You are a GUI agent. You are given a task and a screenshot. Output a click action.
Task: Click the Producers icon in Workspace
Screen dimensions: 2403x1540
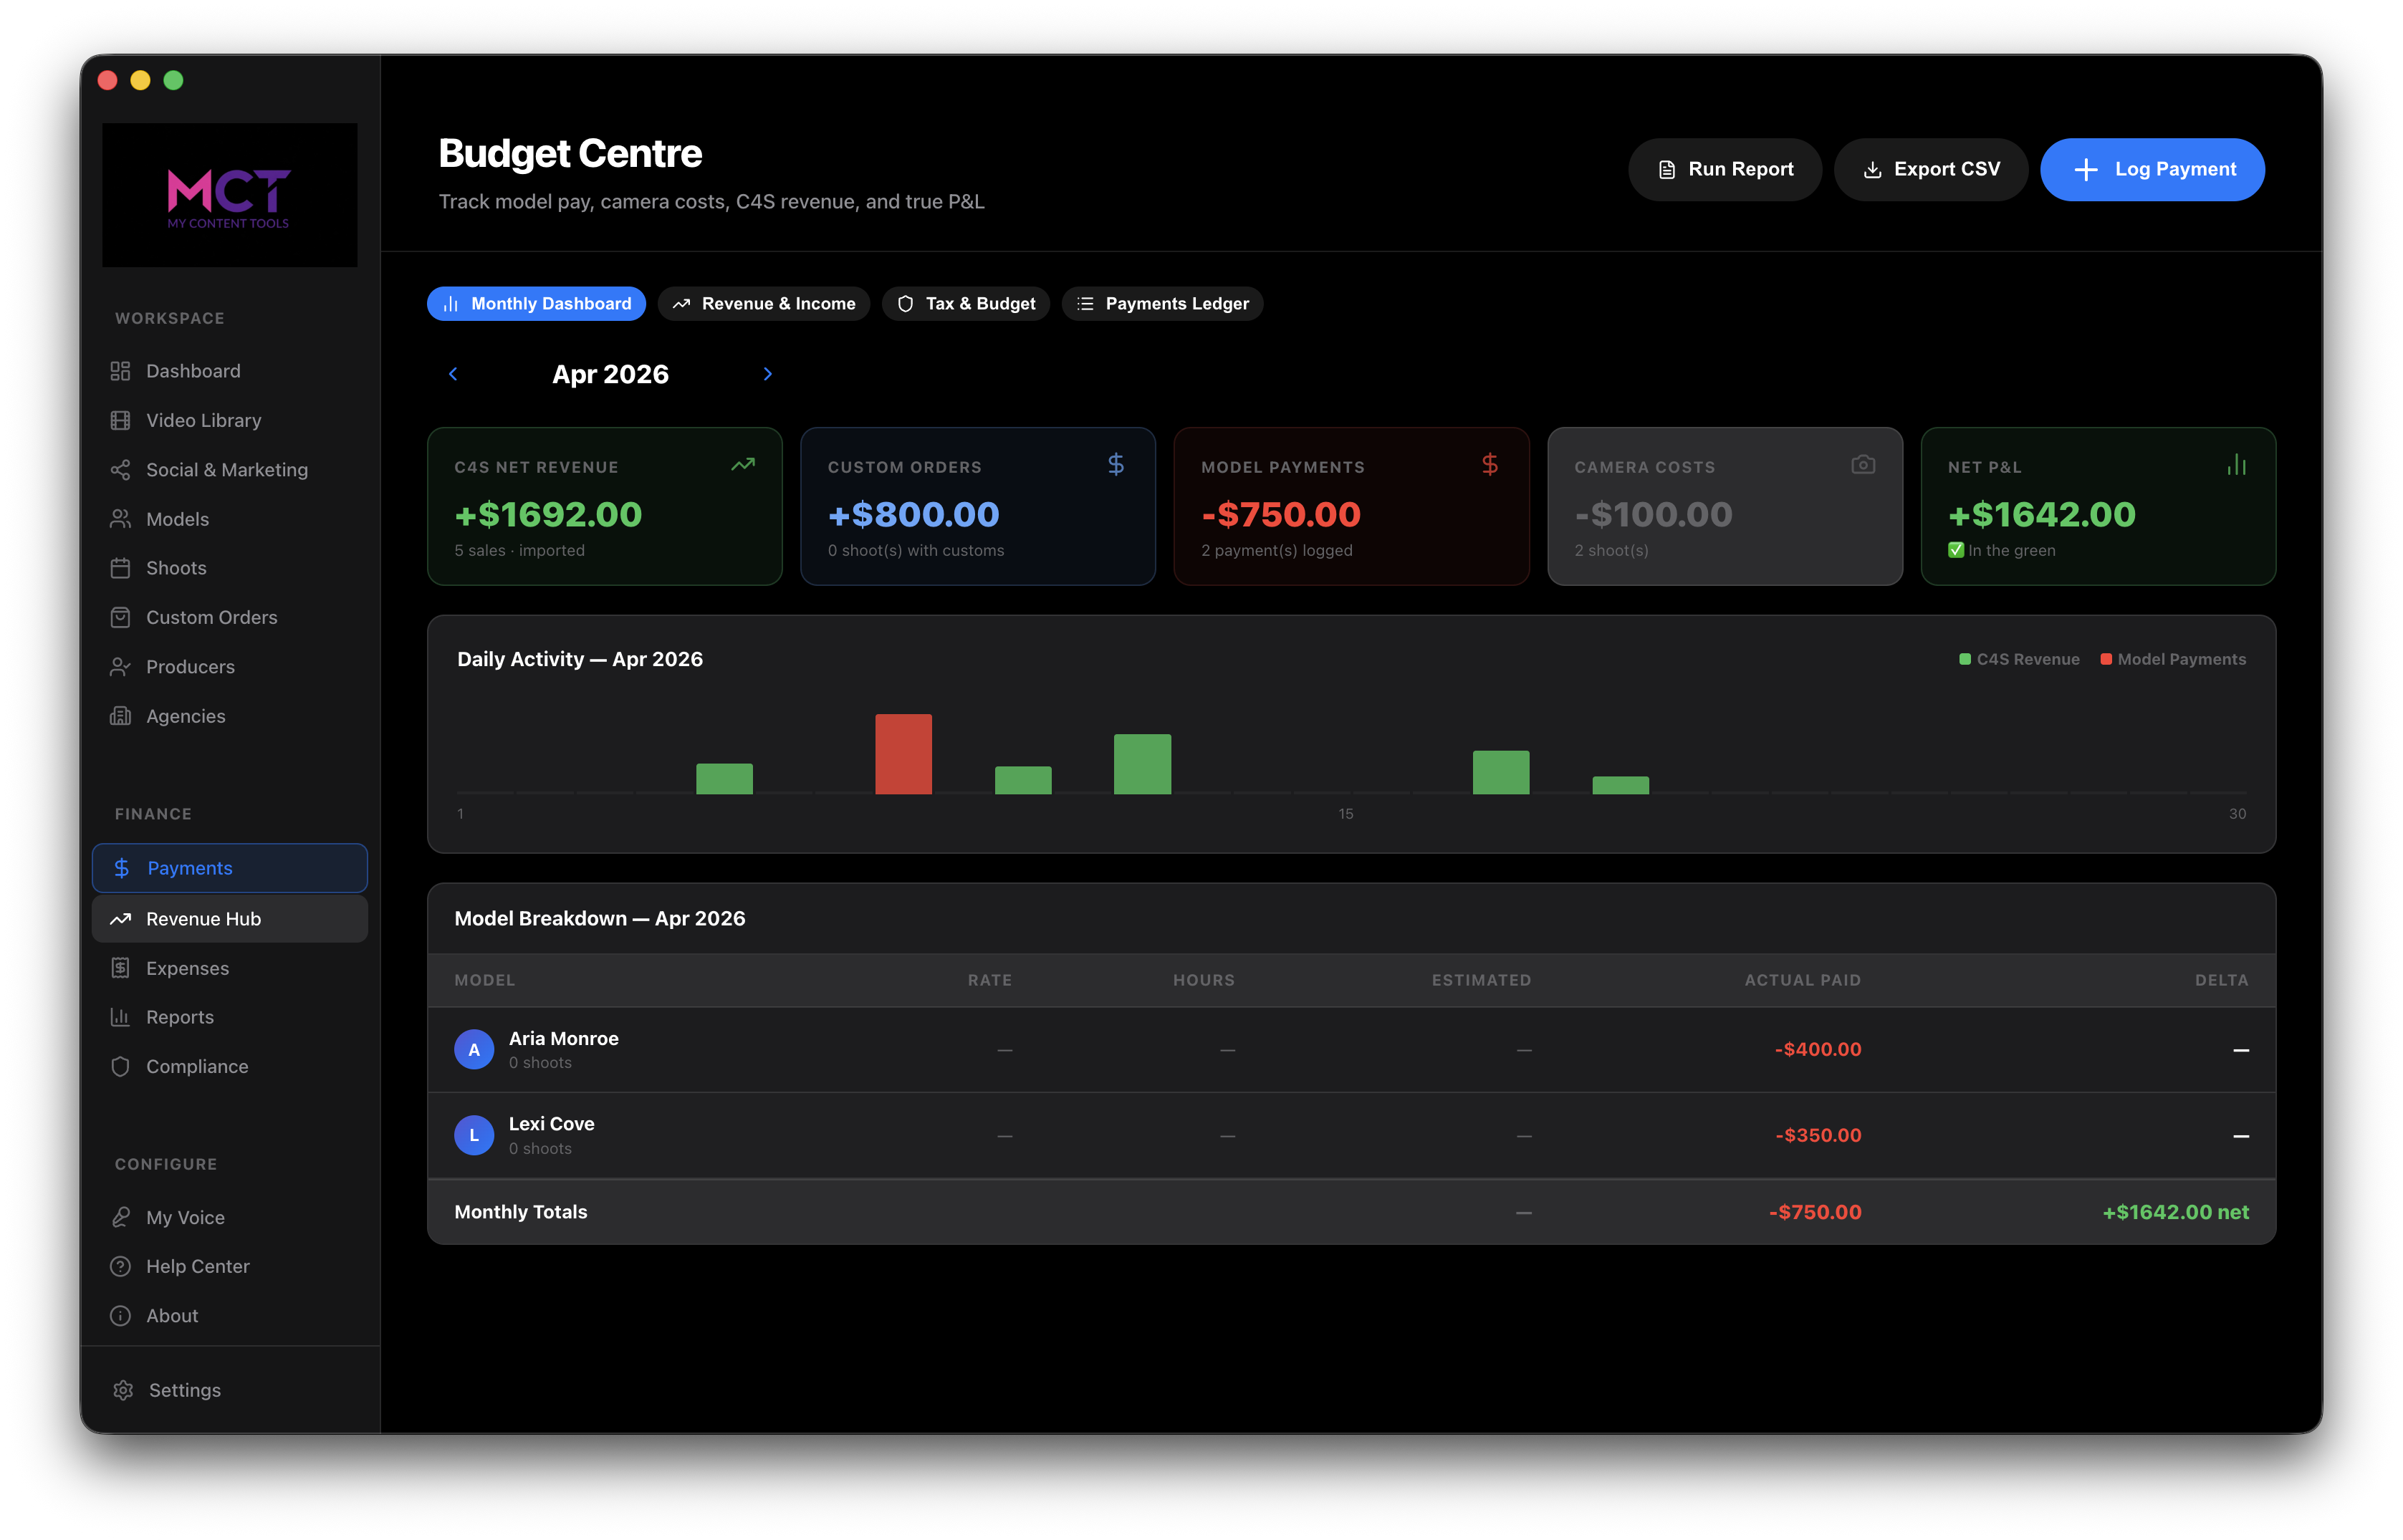tap(121, 666)
